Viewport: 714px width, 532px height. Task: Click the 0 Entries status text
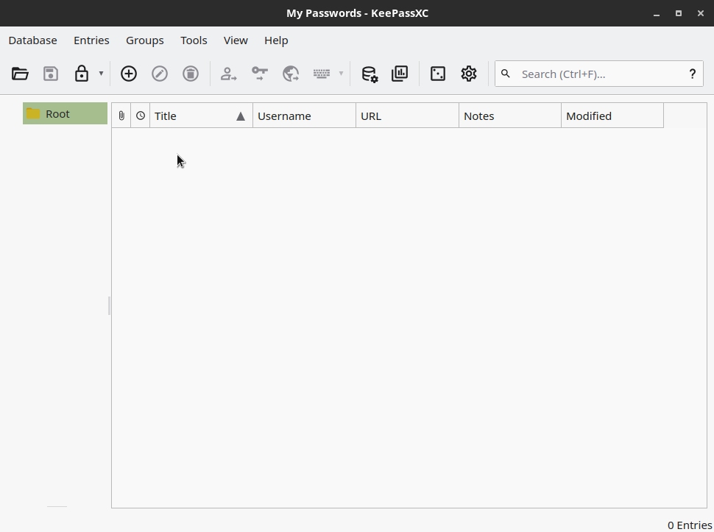pyautogui.click(x=690, y=525)
